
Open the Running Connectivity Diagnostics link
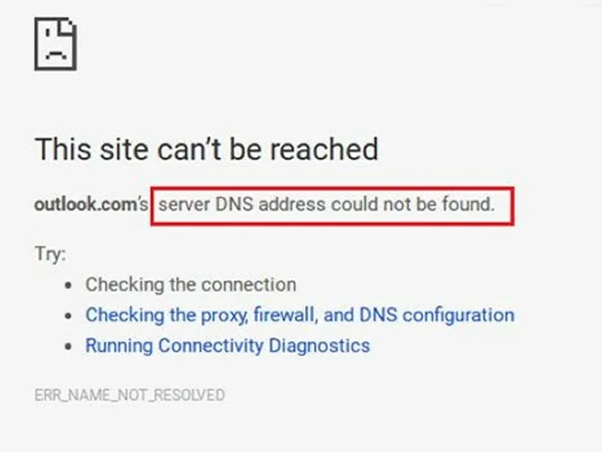228,346
